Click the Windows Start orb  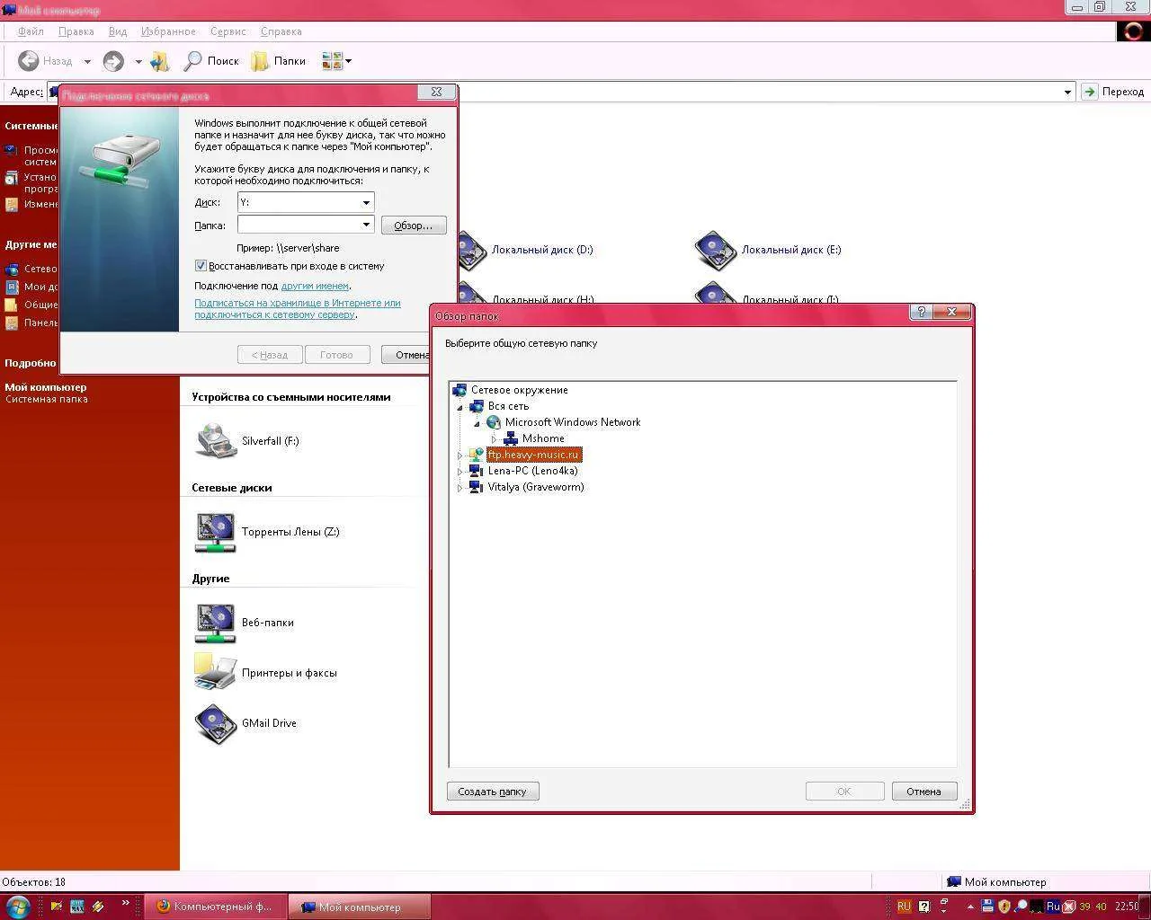18,906
